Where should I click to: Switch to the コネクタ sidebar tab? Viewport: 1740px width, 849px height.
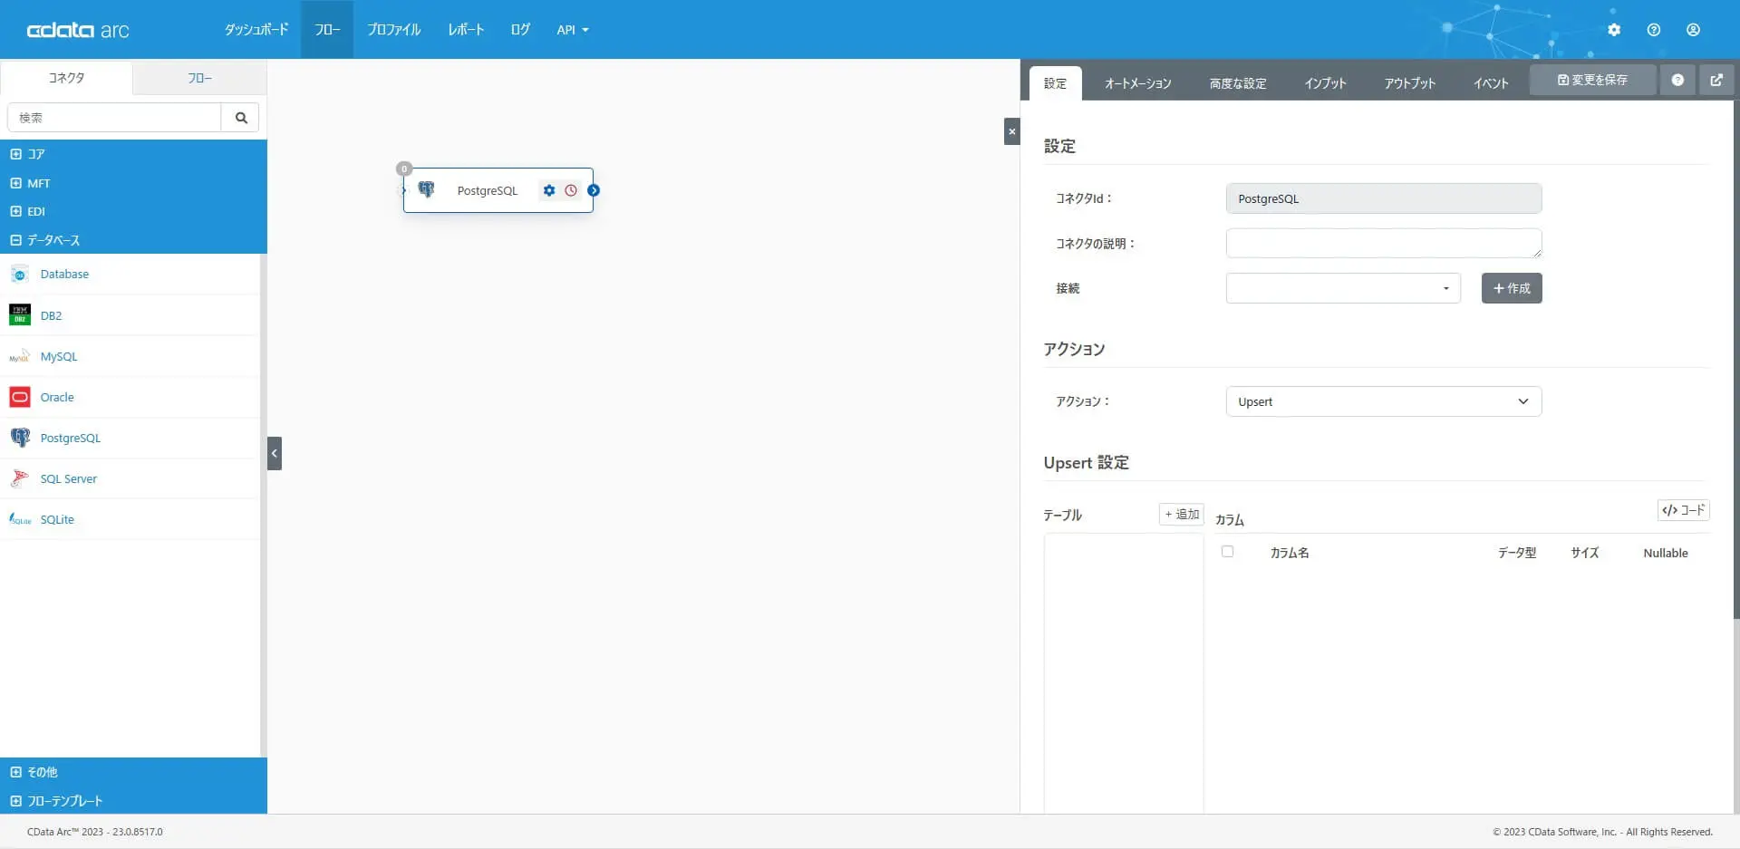[66, 78]
